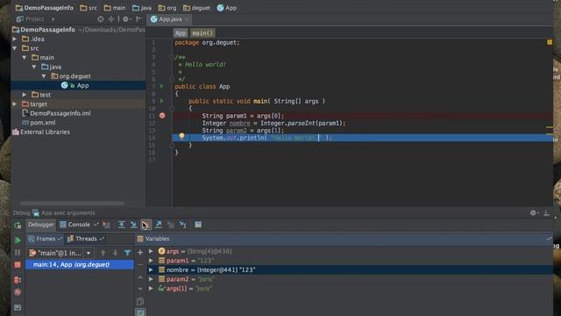This screenshot has height=316, width=561.
Task: Stop the debug session with the red square
Action: (x=18, y=265)
